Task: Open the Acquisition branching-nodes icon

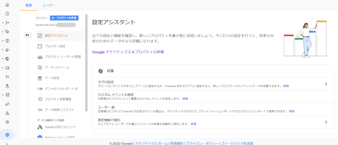Action: point(7,23)
